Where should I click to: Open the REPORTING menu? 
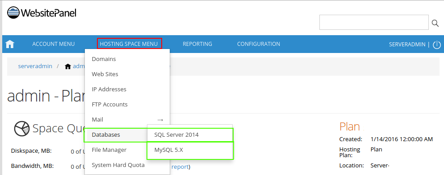197,44
